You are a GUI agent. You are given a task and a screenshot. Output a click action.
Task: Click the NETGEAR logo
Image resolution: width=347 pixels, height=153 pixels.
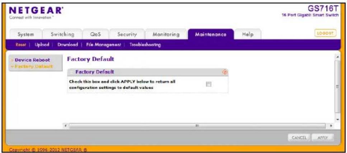(36, 10)
